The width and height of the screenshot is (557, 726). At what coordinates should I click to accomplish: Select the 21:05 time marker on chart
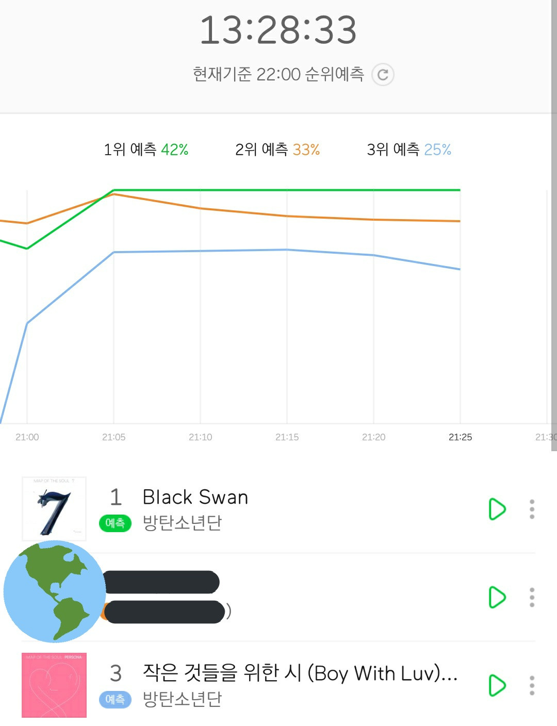(x=113, y=437)
